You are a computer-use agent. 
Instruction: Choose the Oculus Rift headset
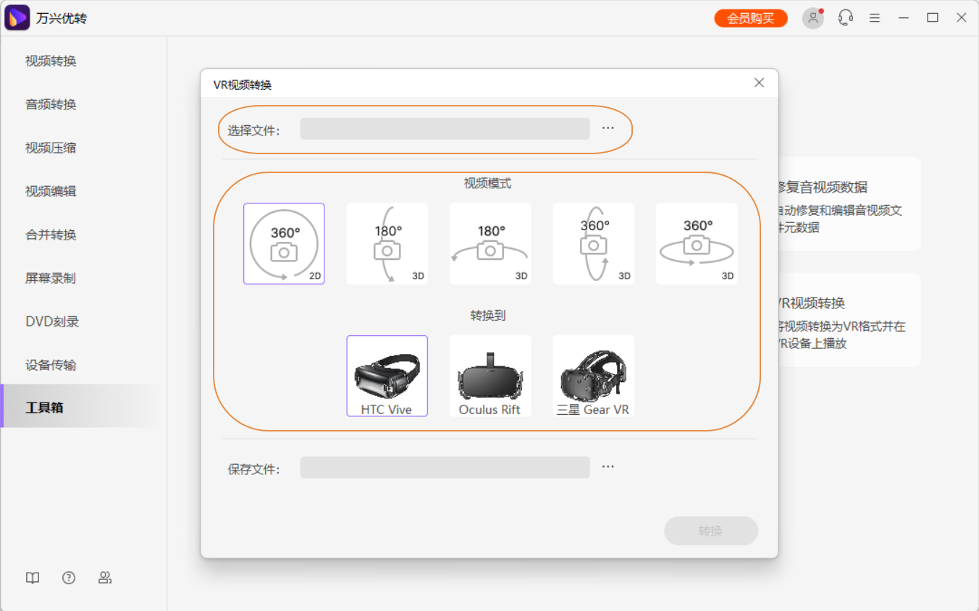(490, 375)
